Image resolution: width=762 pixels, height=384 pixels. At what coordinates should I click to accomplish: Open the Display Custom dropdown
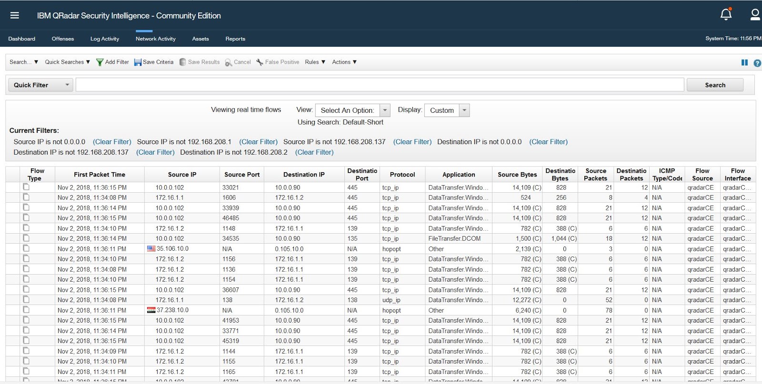(447, 110)
